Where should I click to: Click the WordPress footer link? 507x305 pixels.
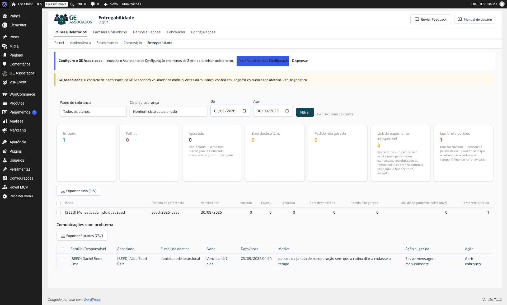click(92, 299)
